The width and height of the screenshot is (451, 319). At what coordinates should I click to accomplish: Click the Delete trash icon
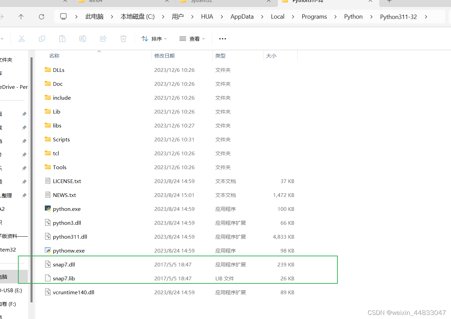(123, 39)
